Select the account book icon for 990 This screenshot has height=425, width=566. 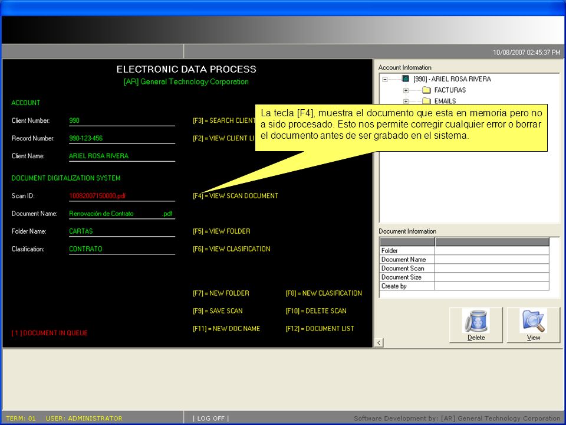pyautogui.click(x=406, y=79)
